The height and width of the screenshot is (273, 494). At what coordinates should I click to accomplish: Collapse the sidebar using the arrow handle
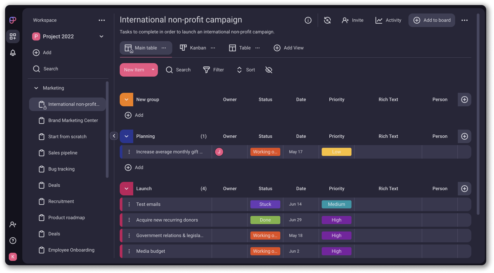[114, 136]
